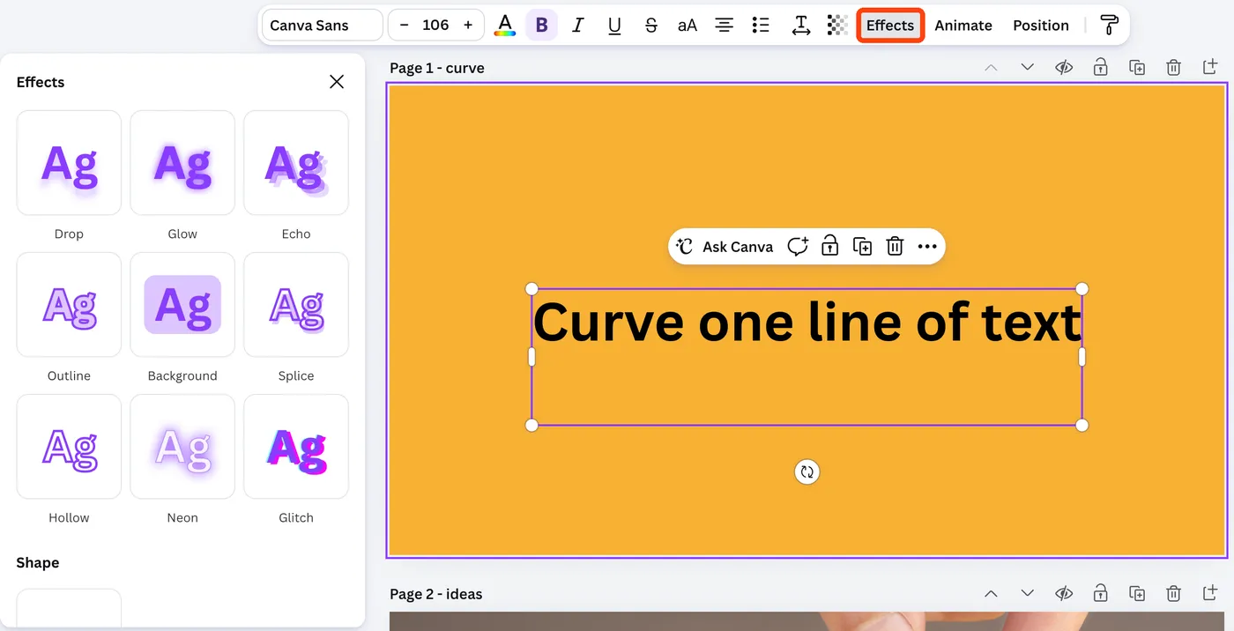Image resolution: width=1234 pixels, height=631 pixels.
Task: Click the Page 1 - curve title
Action: (437, 68)
